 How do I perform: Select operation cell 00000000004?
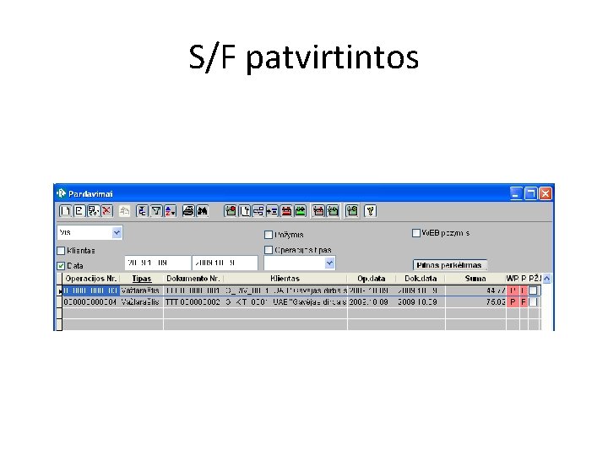tap(90, 302)
